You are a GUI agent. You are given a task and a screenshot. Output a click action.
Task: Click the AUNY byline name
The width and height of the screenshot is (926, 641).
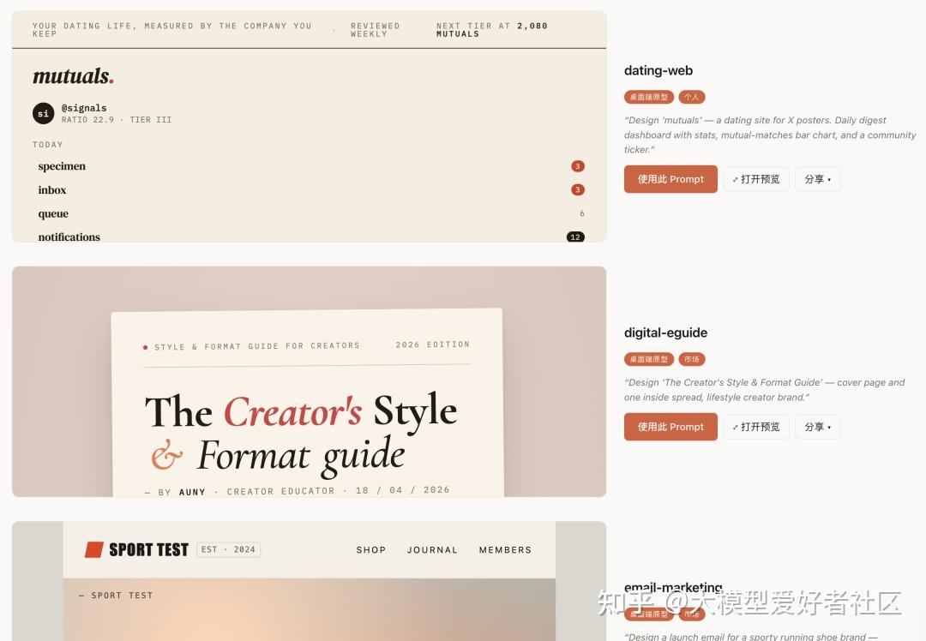192,492
